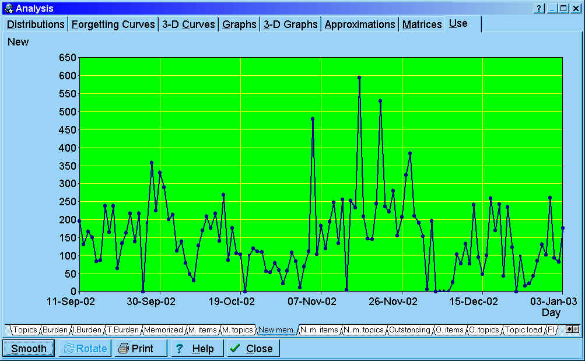The height and width of the screenshot is (361, 585).
Task: Click the highest peak data point near 600
Action: (359, 77)
